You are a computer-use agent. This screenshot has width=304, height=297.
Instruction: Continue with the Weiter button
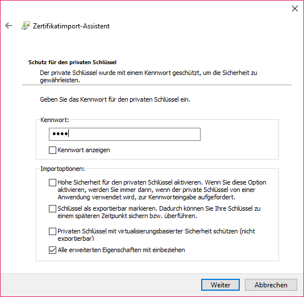coord(220,285)
